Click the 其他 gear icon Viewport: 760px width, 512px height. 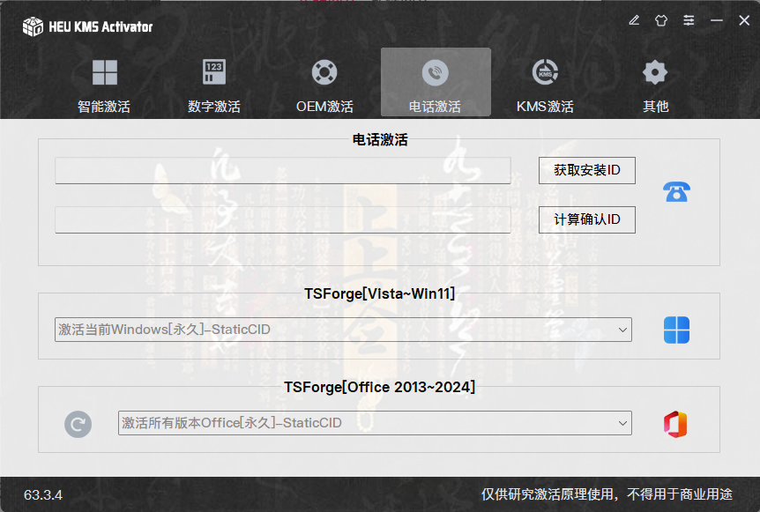(654, 72)
